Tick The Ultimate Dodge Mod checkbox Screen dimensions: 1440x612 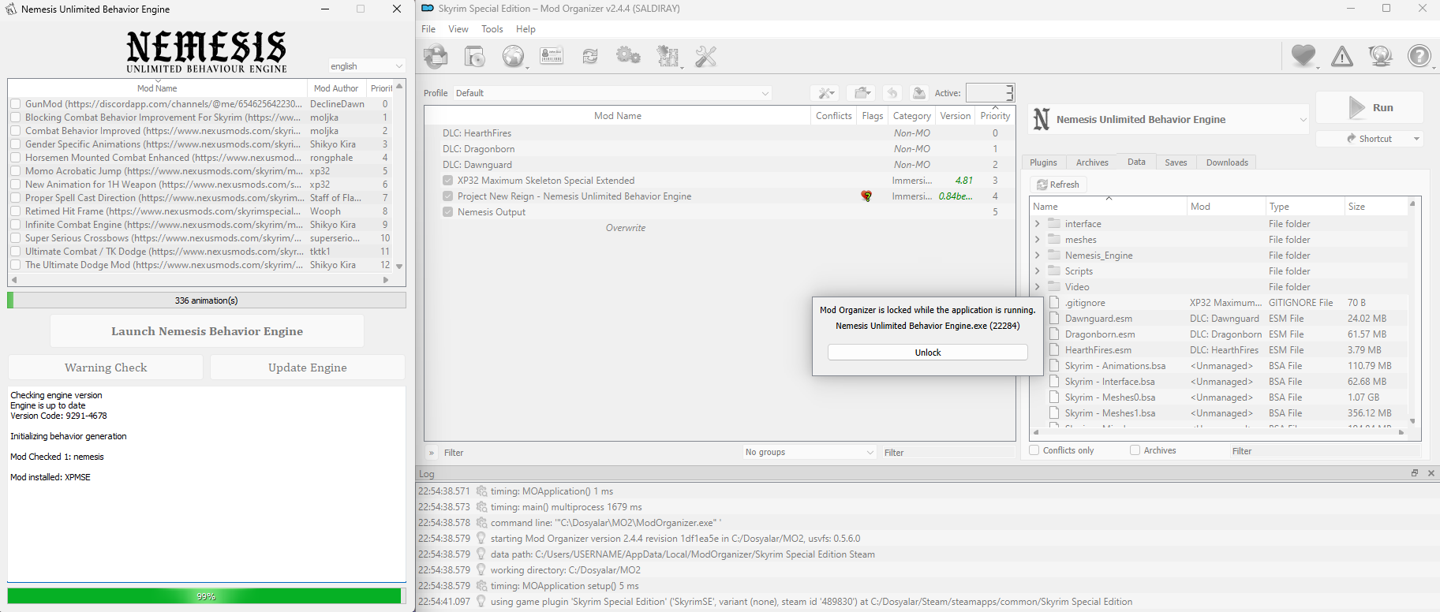(15, 265)
